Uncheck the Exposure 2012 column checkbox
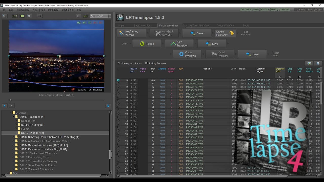This screenshot has width=324, height=182. click(280, 77)
